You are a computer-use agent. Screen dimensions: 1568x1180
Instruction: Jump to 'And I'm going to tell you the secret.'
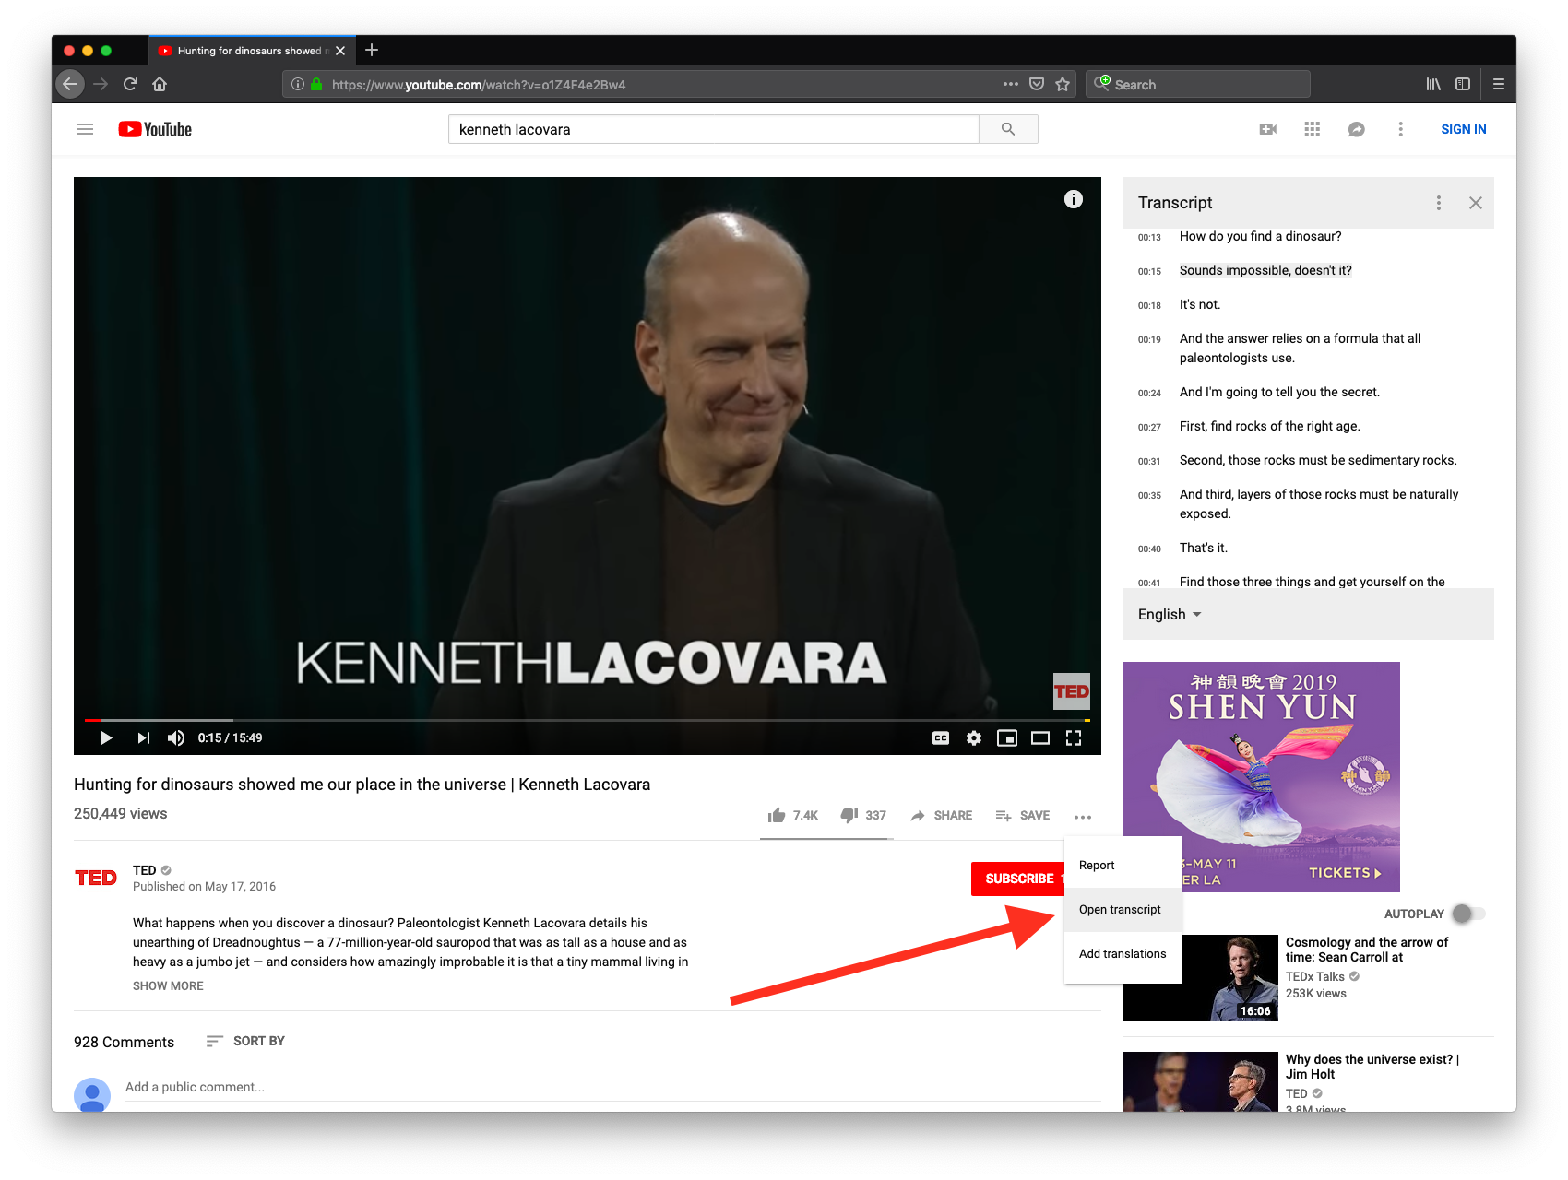pyautogui.click(x=1279, y=392)
